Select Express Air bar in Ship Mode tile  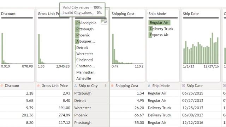pyautogui.click(x=159, y=35)
